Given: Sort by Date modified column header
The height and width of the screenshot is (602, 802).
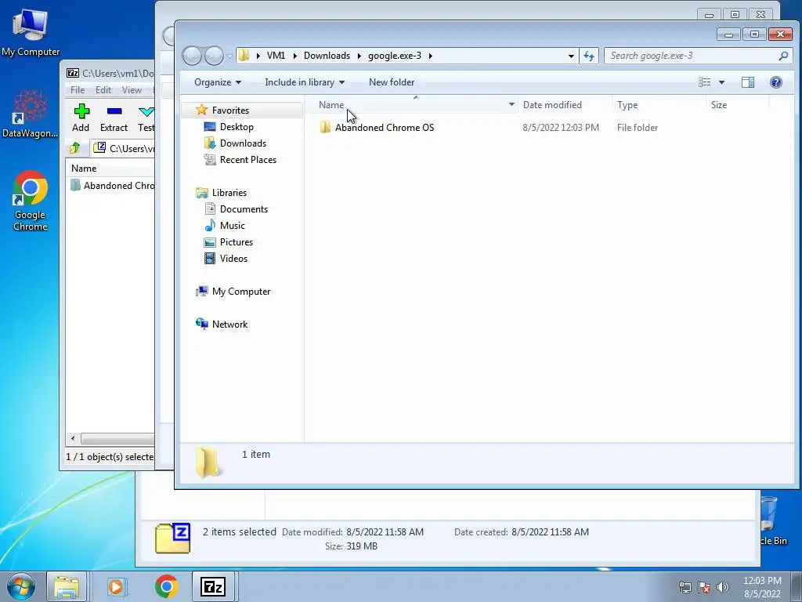Looking at the screenshot, I should (564, 104).
